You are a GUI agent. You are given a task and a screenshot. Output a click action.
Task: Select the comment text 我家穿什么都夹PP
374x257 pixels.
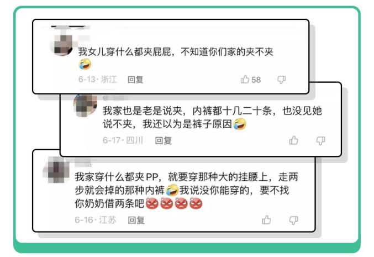tap(117, 177)
